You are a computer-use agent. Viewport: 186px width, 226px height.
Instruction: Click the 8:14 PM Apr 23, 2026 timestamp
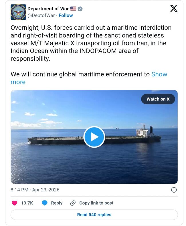point(35,190)
